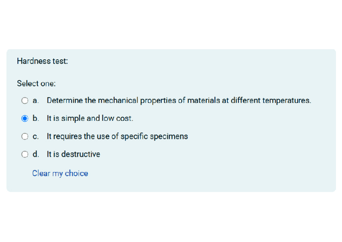Select answer text 'It is simple and low cost.'
Viewport: 342px width, 242px height.
pyautogui.click(x=90, y=118)
